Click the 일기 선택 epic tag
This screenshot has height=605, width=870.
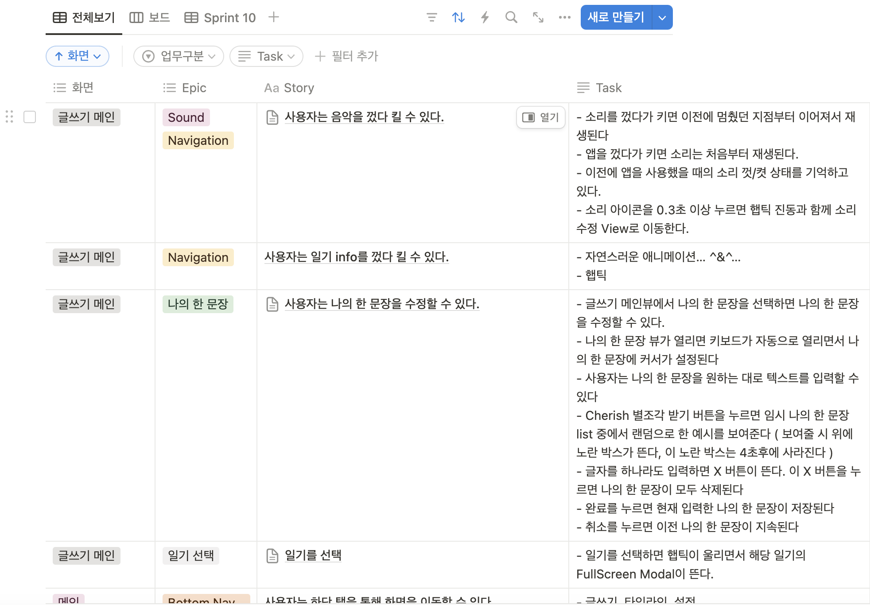tap(191, 556)
